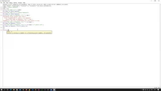
Task: Minimize the IDLE Shell window
Action: point(151,1)
